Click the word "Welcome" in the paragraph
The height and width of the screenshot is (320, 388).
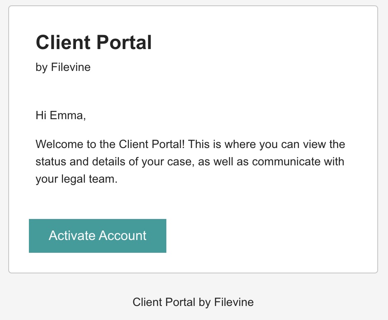tap(59, 144)
